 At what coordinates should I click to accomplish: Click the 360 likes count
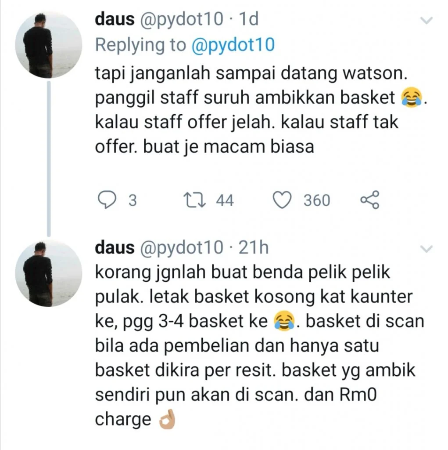[x=317, y=200]
